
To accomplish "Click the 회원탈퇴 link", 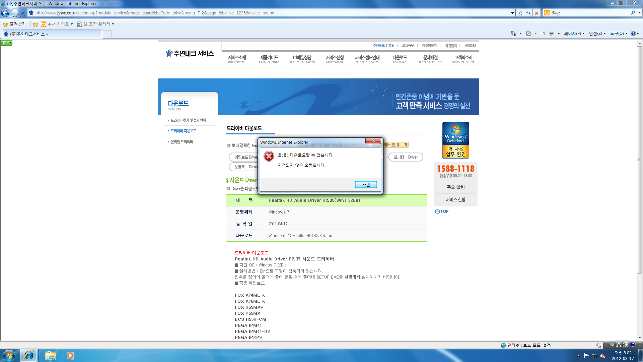I will pyautogui.click(x=451, y=46).
